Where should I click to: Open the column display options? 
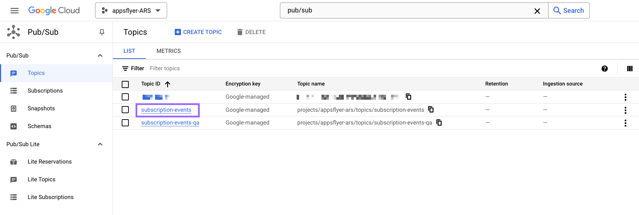click(x=630, y=69)
